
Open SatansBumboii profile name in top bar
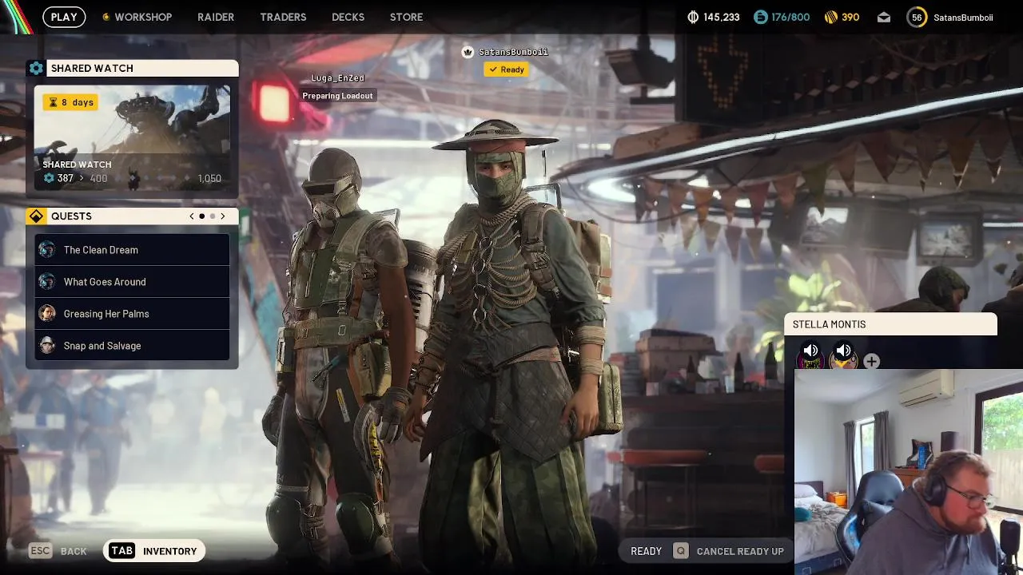[x=963, y=18]
